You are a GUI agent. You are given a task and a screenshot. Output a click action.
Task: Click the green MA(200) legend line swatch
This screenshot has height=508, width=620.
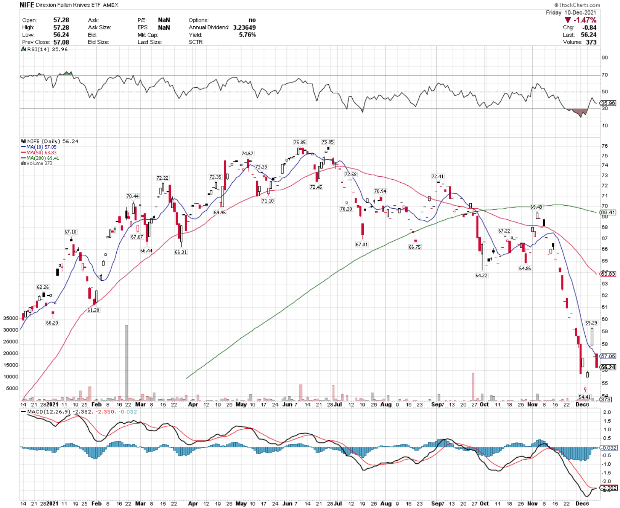tap(23, 158)
